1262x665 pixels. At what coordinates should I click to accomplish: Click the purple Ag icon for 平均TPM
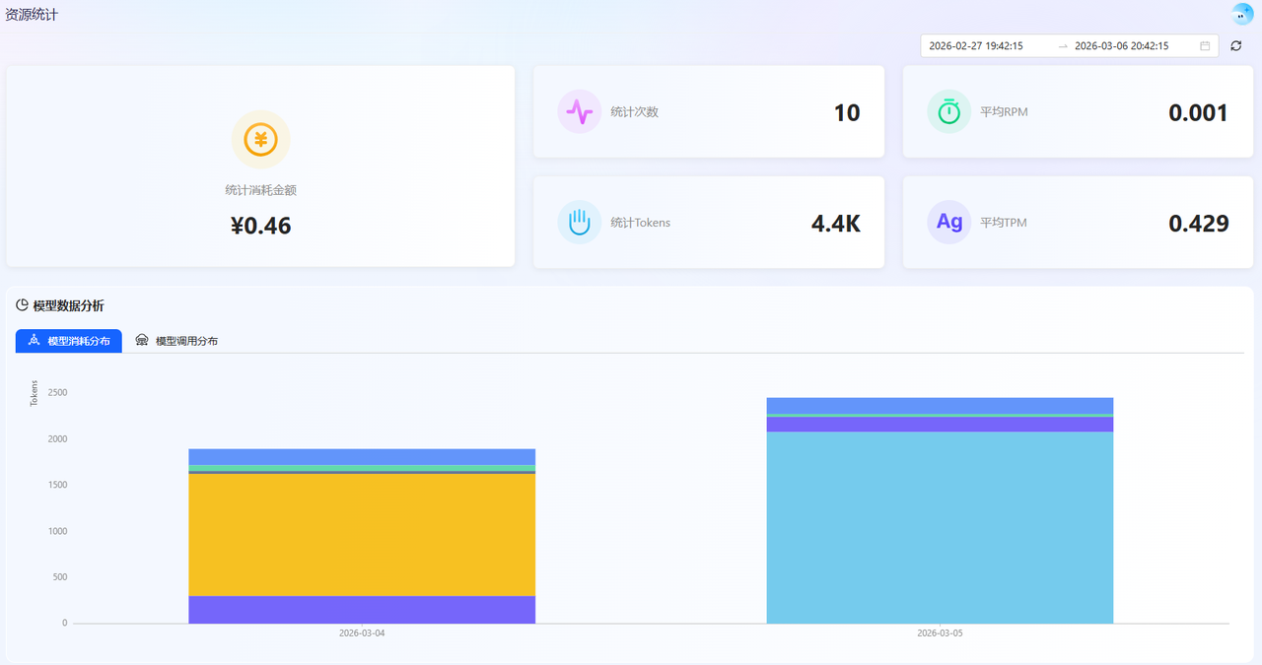click(948, 222)
